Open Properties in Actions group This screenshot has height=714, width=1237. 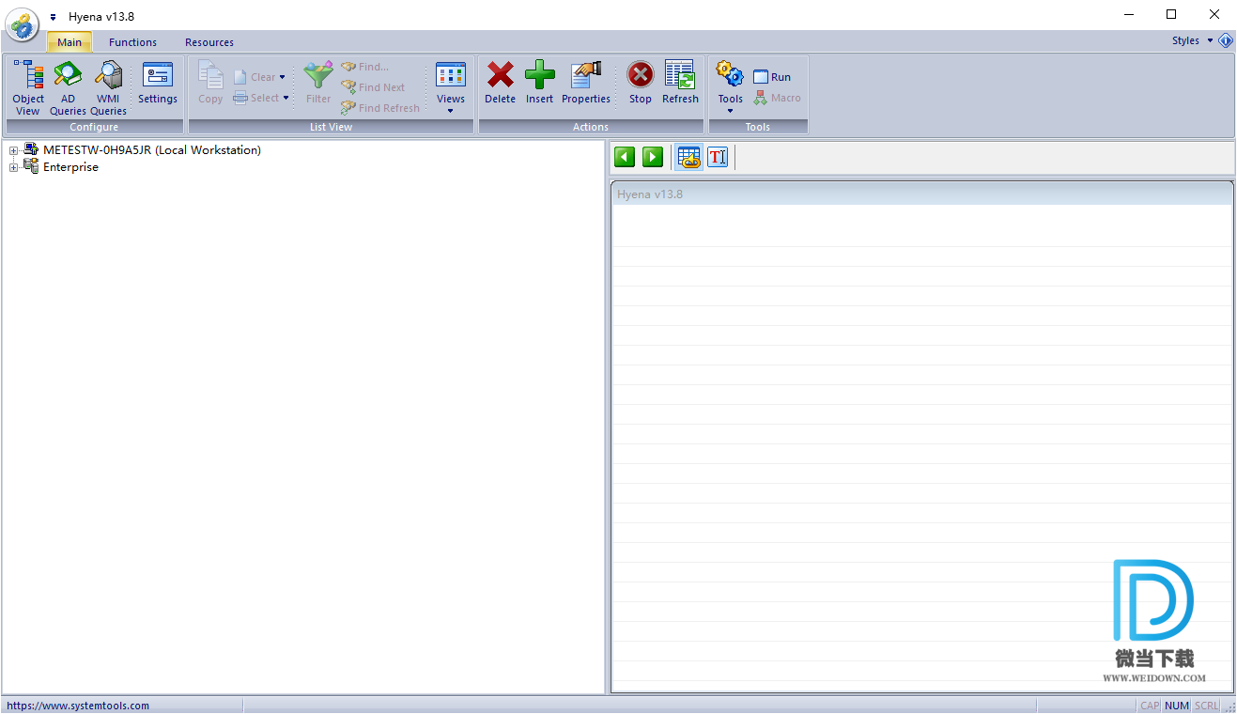point(586,83)
